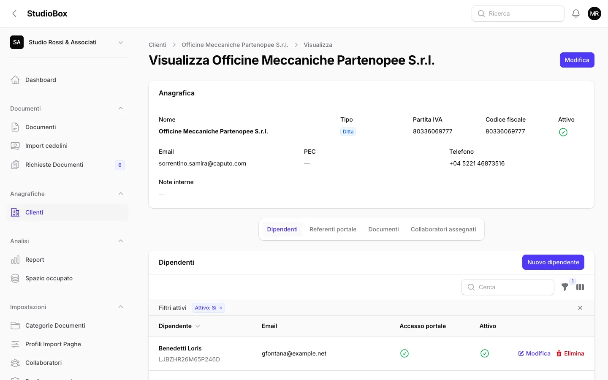608x380 pixels.
Task: Switch to Referenti portale tab
Action: click(x=333, y=229)
